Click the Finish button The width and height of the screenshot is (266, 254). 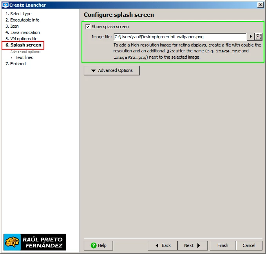(x=223, y=245)
